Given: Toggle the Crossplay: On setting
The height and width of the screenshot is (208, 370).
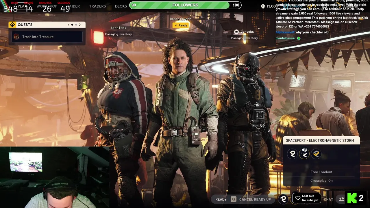Looking at the screenshot, I should (x=321, y=181).
